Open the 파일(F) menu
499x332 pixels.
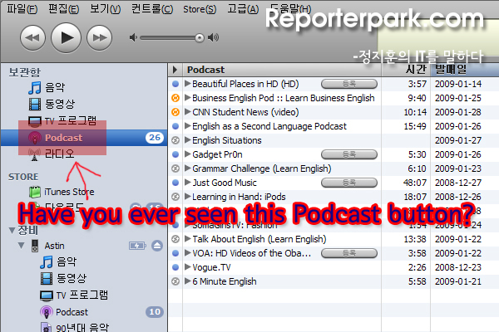coord(22,9)
